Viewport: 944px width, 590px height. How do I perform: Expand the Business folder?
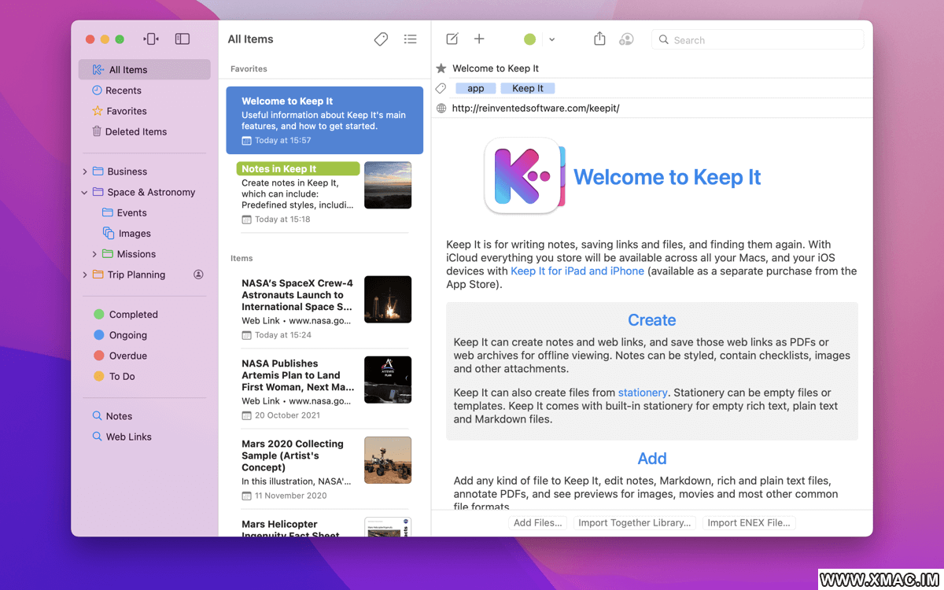click(x=85, y=171)
